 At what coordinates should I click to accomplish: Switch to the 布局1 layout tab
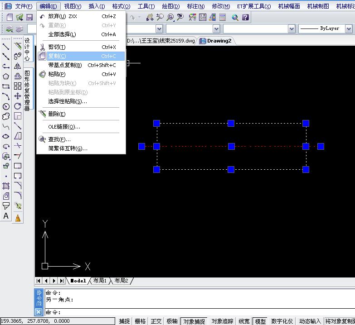[100, 281]
